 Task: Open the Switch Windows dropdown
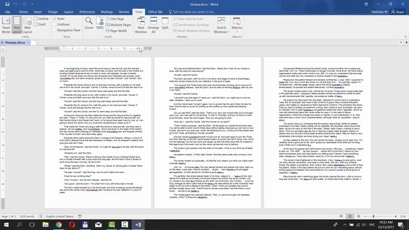coord(221,25)
